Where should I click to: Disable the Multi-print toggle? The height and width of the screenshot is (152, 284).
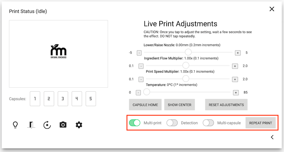135,123
